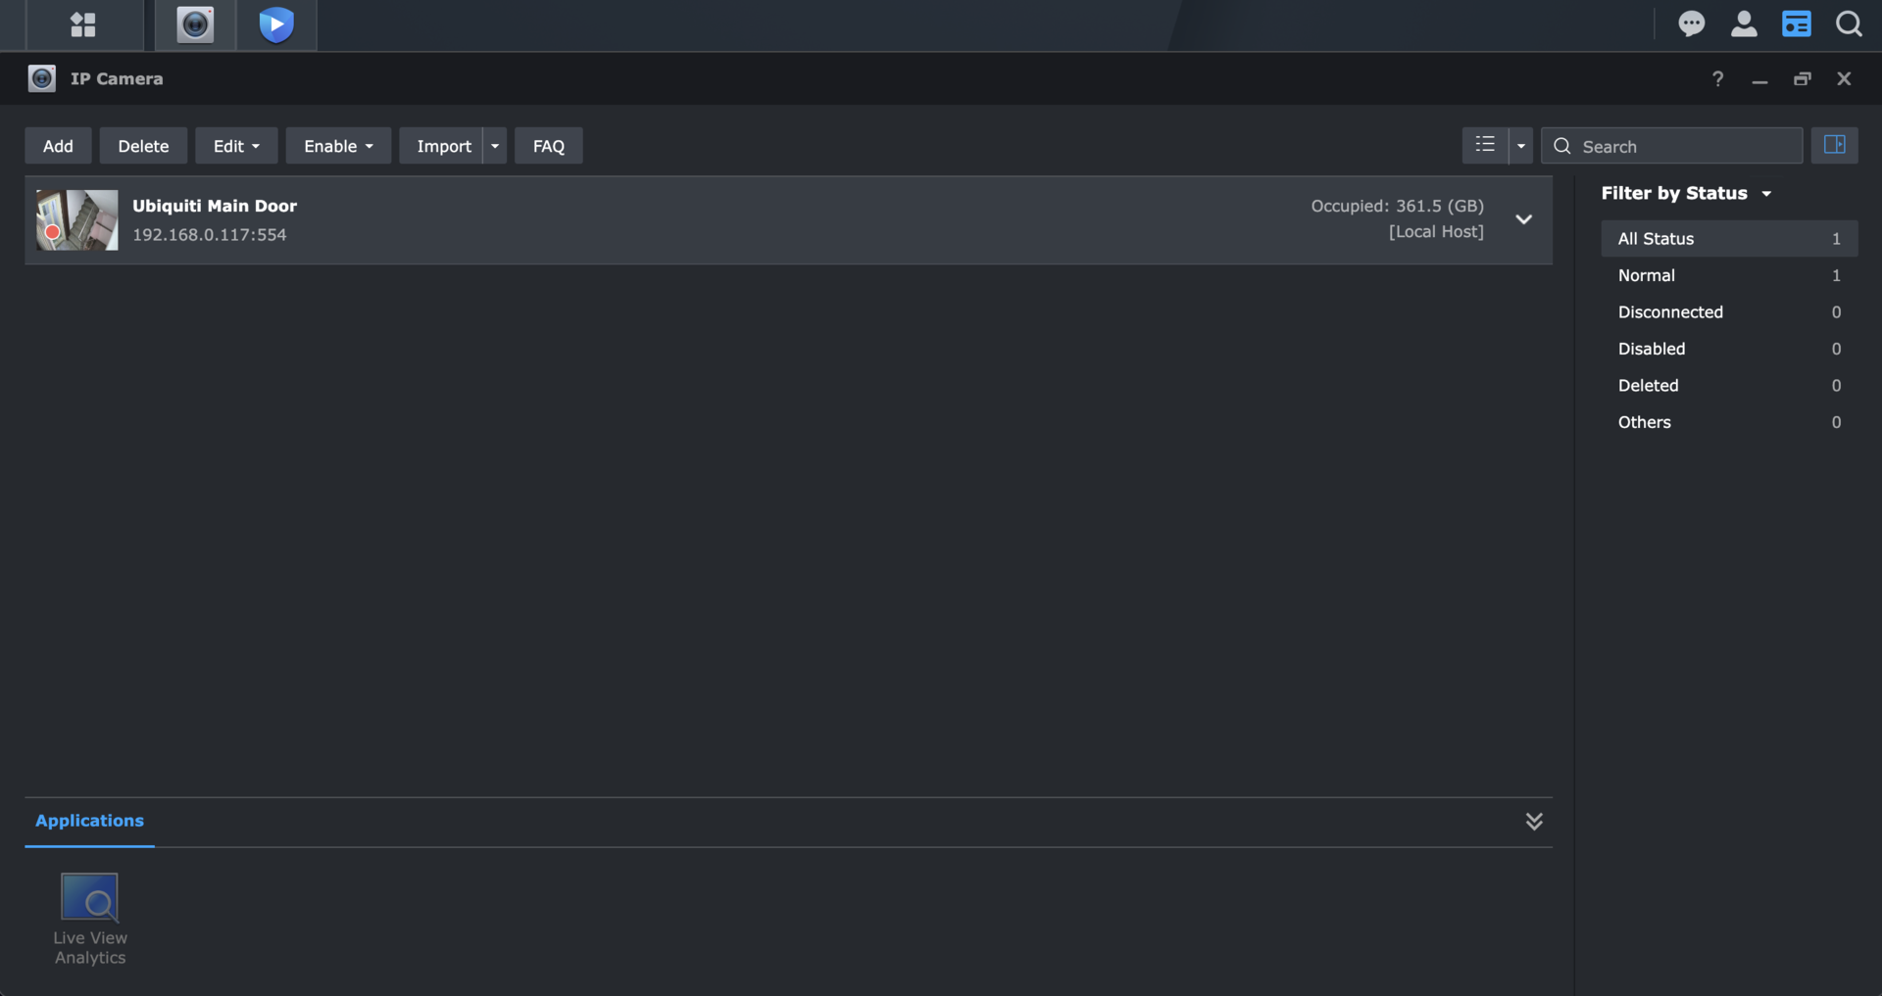Viewport: 1882px width, 996px height.
Task: Open the blue shield player app
Action: click(x=276, y=24)
